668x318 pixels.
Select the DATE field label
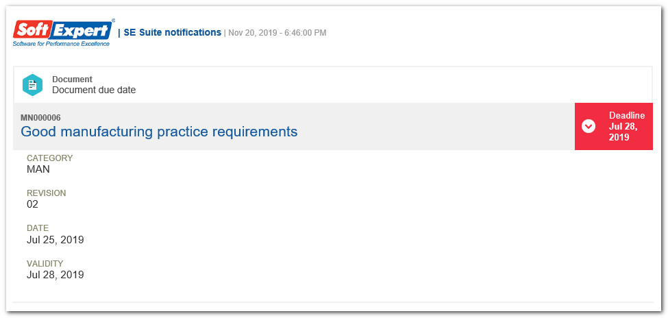coord(38,228)
